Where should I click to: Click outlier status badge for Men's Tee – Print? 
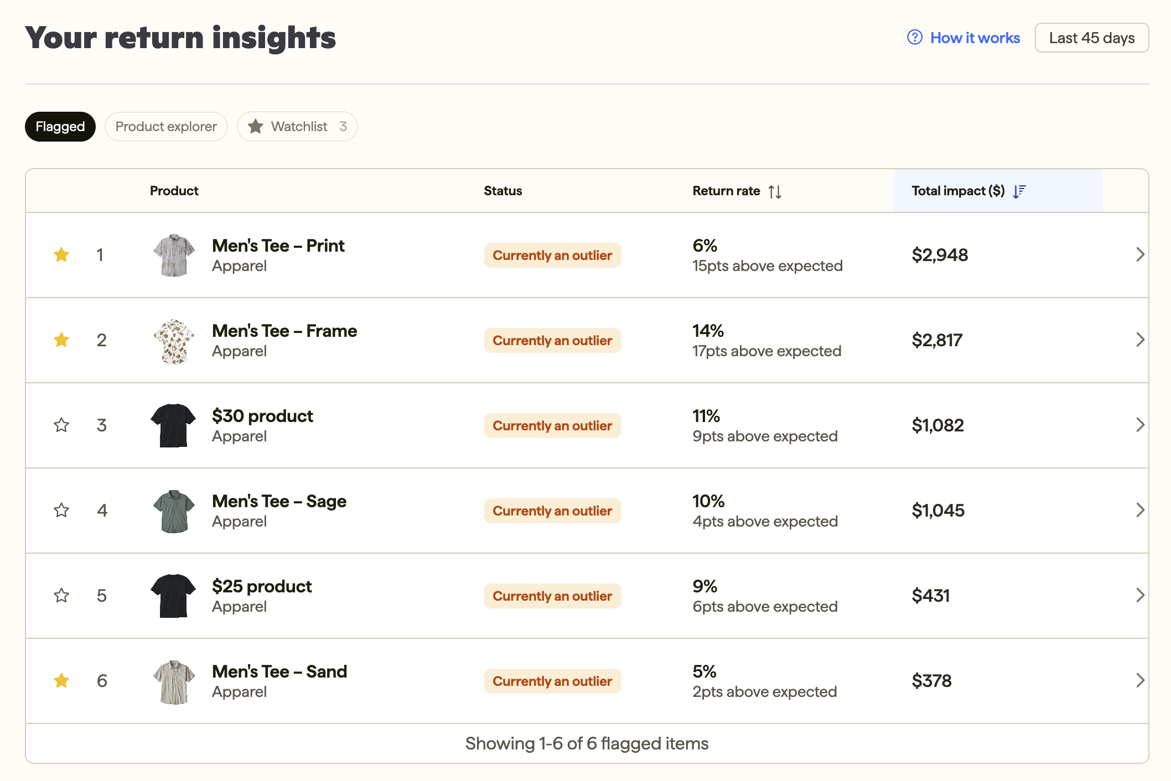(552, 256)
